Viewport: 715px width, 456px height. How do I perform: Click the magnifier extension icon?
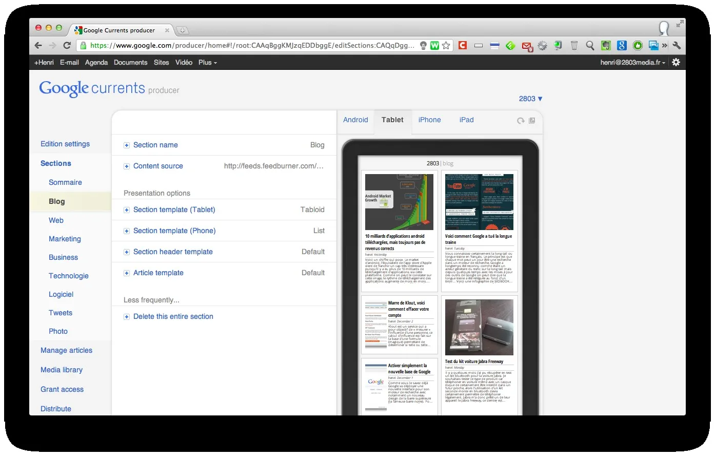click(590, 46)
